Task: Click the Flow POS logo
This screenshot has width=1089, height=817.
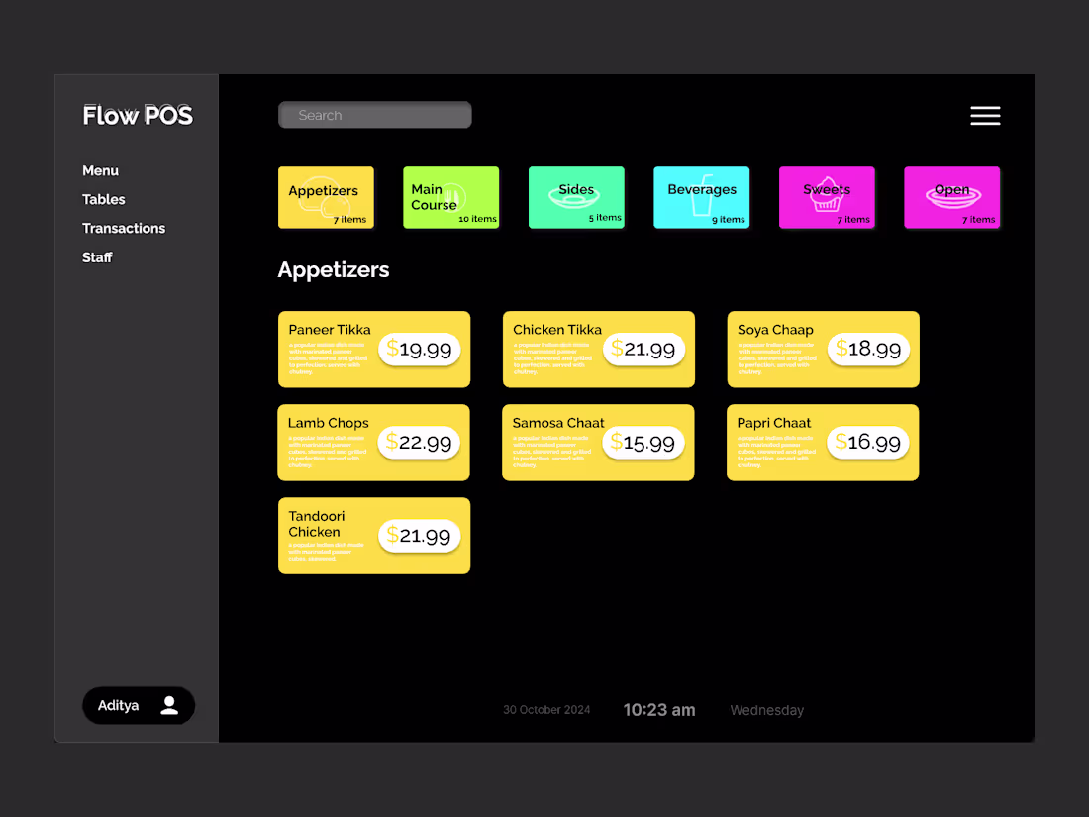Action: click(138, 115)
